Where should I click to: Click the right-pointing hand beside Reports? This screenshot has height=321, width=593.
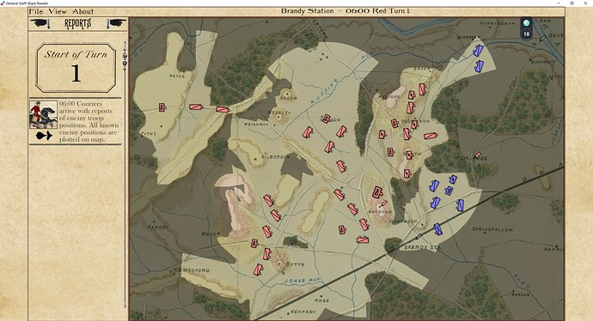116,23
